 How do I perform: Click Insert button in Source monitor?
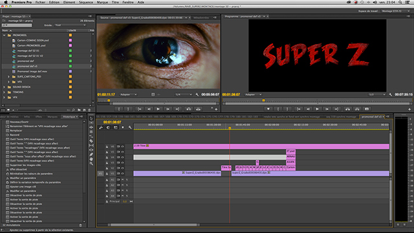[188, 109]
